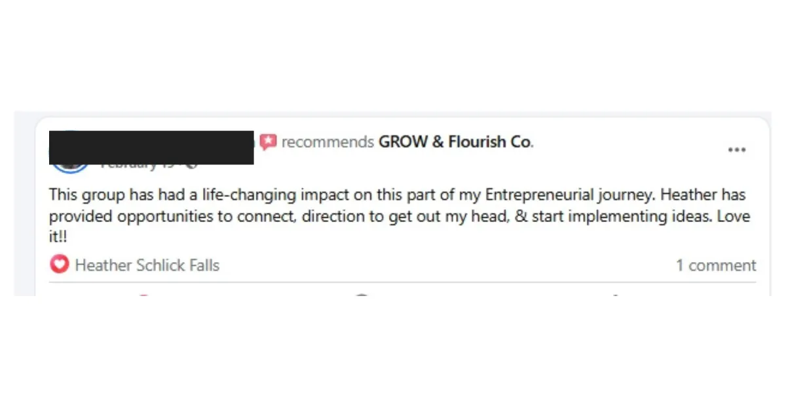This screenshot has width=786, height=393.
Task: Open the 1 comment link
Action: [716, 265]
